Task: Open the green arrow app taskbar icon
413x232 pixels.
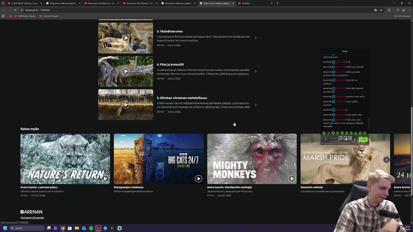Action: pyautogui.click(x=112, y=228)
